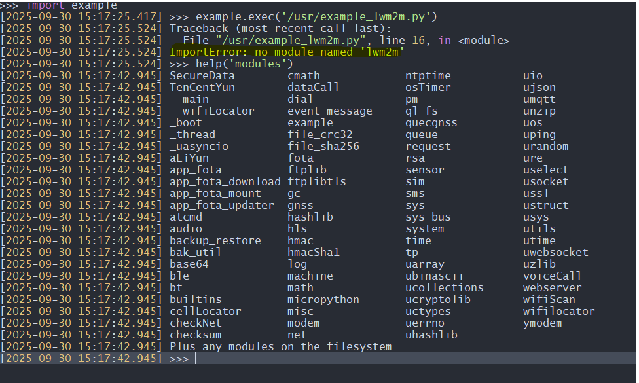Select the "checkNet" module name
Screen dimensions: 639x383
pos(196,323)
